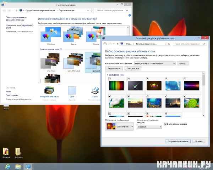Select the second installed theme with sunset images
Image resolution: width=213 pixels, height=170 pixels.
[73, 62]
